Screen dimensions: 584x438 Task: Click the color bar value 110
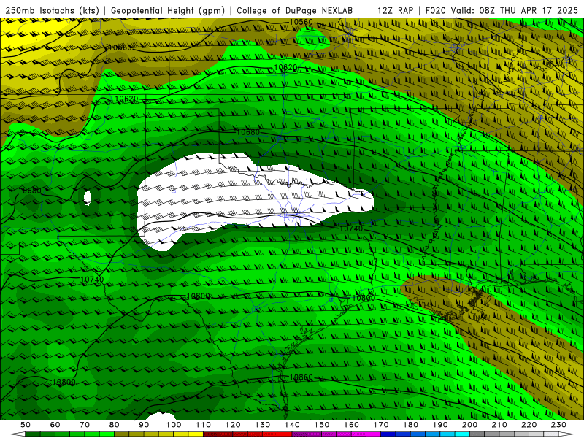(203, 425)
